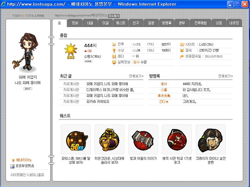Go to 사이트메인 link
The height and width of the screenshot is (187, 250).
[x=18, y=175]
